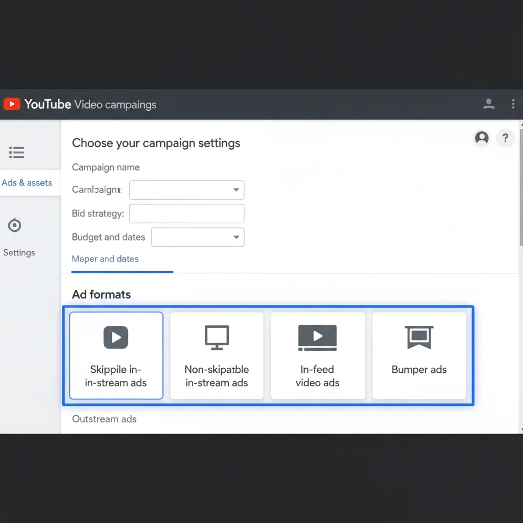Click the banner icon on Bumper ads card
523x523 pixels.
(x=419, y=337)
